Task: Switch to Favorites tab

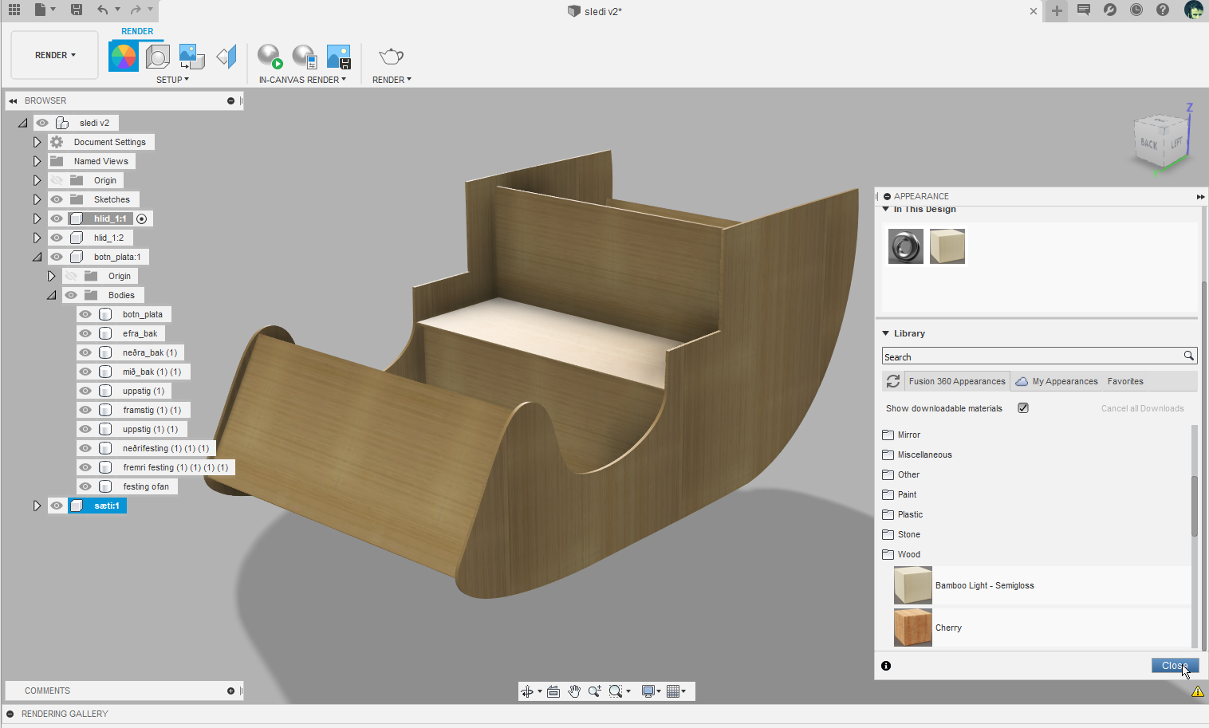Action: coord(1125,381)
